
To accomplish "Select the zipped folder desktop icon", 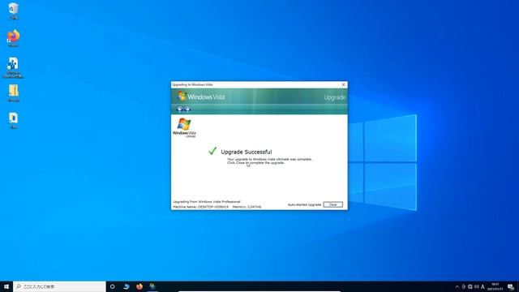I will click(x=14, y=93).
